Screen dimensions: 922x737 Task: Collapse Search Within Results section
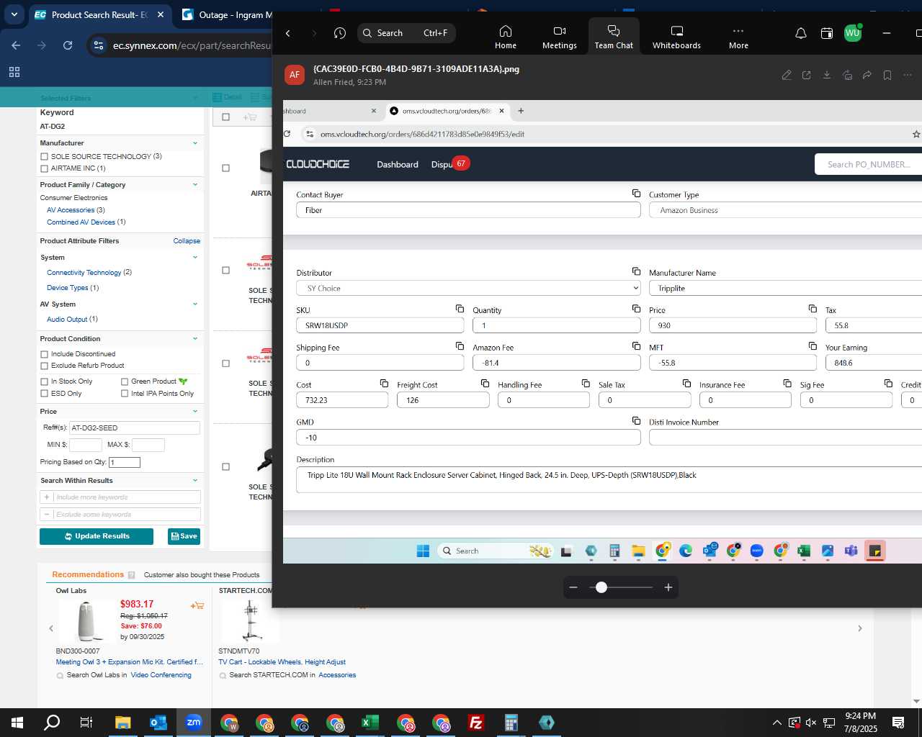(195, 481)
